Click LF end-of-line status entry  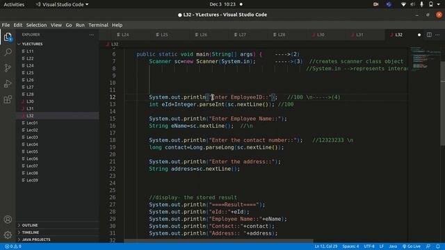[x=382, y=247]
